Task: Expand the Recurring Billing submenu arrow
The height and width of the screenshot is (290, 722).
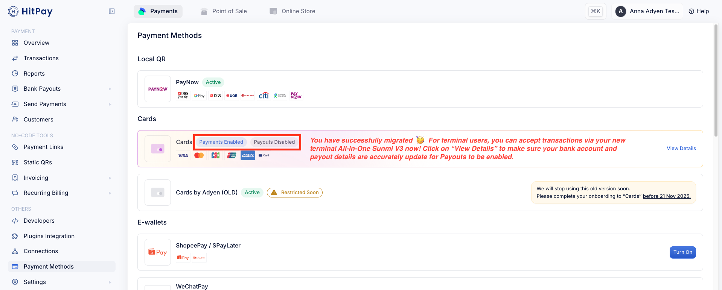Action: coord(110,193)
